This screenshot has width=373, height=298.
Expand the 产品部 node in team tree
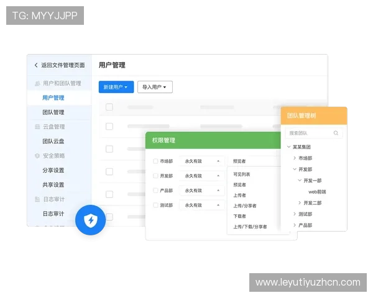(x=295, y=225)
